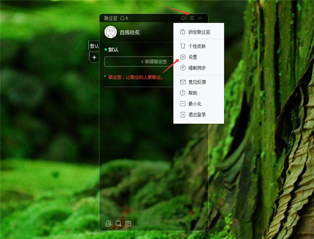The height and width of the screenshot is (239, 314).
Task: Open 设置 from the menu
Action: [x=199, y=57]
